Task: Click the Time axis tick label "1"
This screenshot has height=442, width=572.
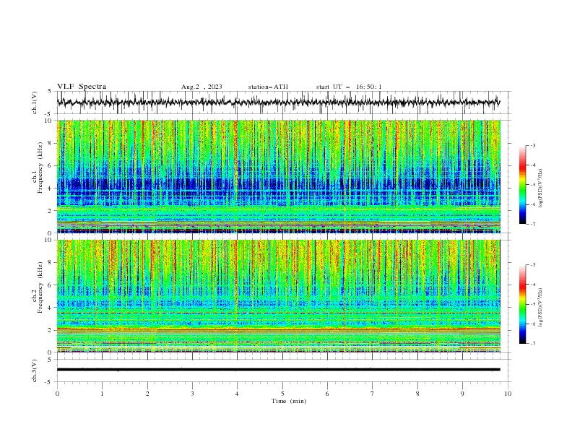Action: 102,394
